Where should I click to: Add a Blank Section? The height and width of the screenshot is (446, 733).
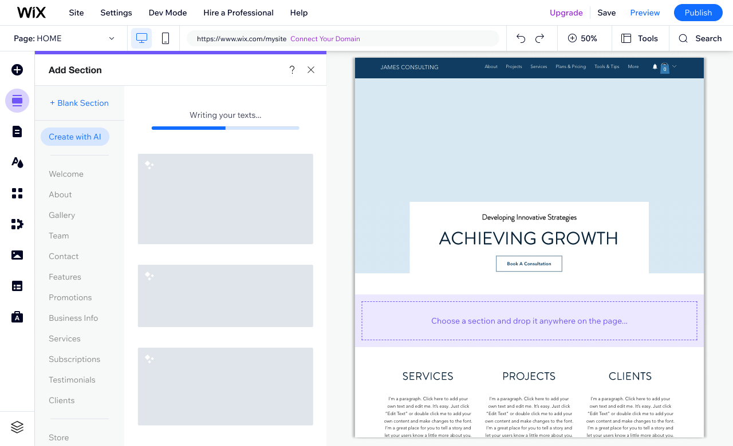pos(79,103)
